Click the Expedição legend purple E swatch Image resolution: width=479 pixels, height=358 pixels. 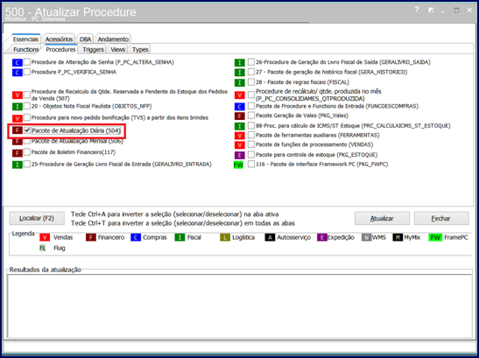click(322, 237)
